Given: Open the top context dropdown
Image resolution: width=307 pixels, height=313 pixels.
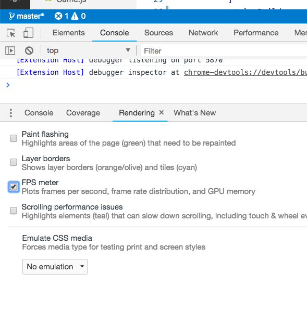Looking at the screenshot, I should (x=88, y=50).
